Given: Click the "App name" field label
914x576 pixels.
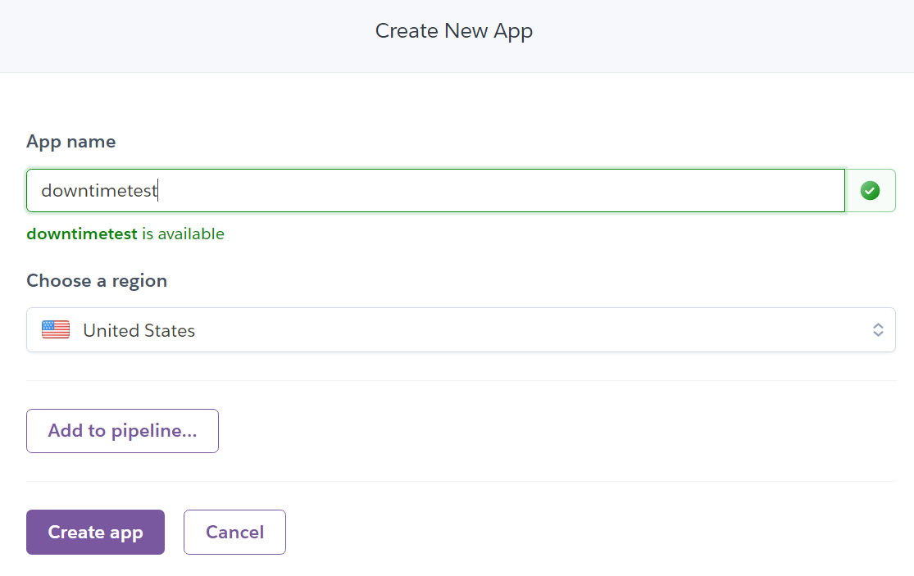Looking at the screenshot, I should 70,142.
